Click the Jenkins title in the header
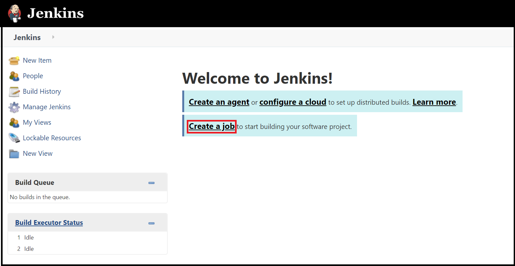Image resolution: width=515 pixels, height=266 pixels. click(x=55, y=13)
